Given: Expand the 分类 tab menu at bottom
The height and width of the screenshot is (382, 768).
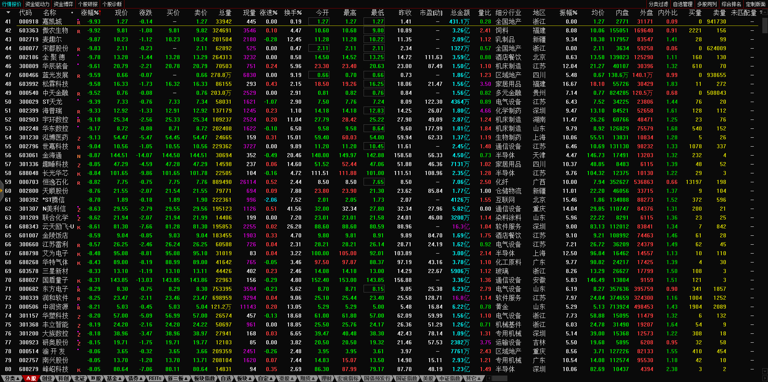Looking at the screenshot, I should [x=19, y=378].
